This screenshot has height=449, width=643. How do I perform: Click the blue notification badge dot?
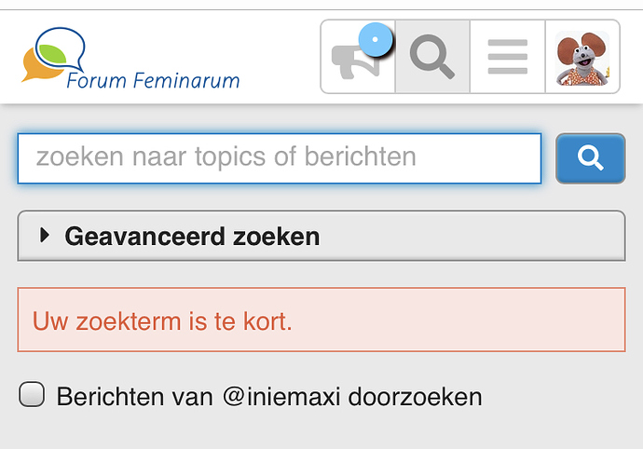tap(376, 40)
